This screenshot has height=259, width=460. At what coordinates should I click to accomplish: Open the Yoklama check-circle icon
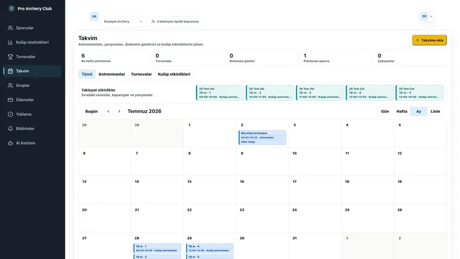(x=10, y=115)
